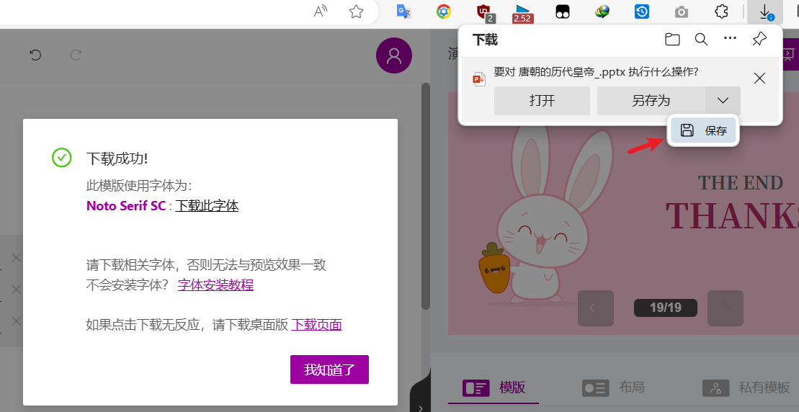
Task: Click the 打开 button for the pptx
Action: pos(543,100)
